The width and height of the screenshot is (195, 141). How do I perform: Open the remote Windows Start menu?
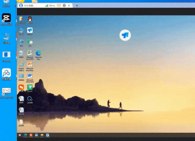click(x=20, y=135)
